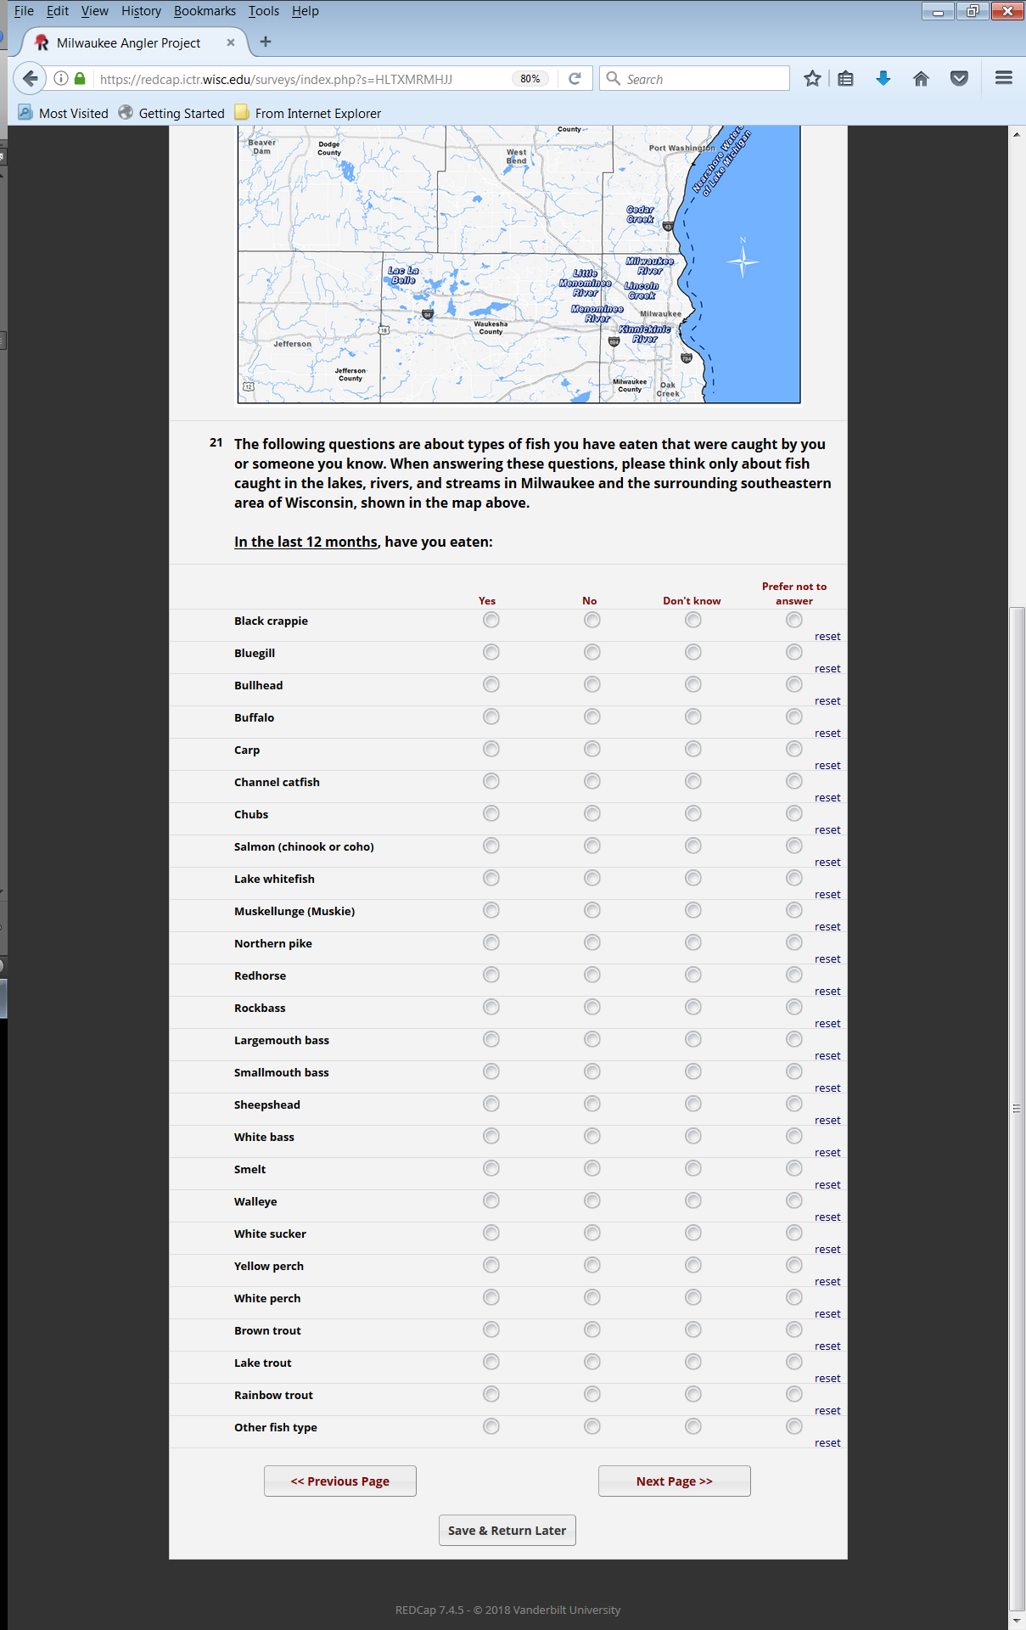The width and height of the screenshot is (1026, 1630).
Task: Select Prefer not to answer for Rainbow trout
Action: click(793, 1395)
